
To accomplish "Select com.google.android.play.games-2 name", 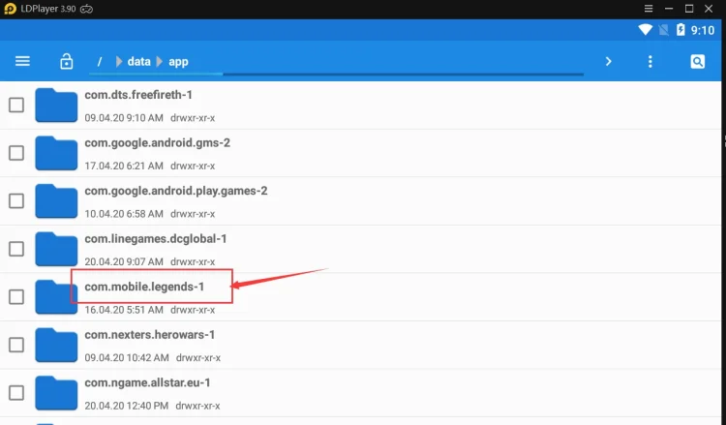I will (x=176, y=191).
